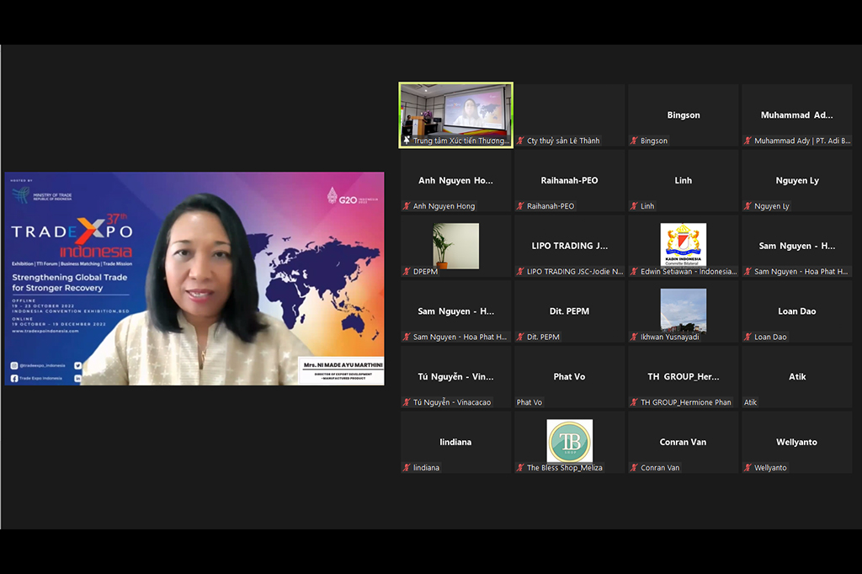This screenshot has width=862, height=574.
Task: Select the highlighted Trung tâm Xúc tiến video tile
Action: [455, 115]
